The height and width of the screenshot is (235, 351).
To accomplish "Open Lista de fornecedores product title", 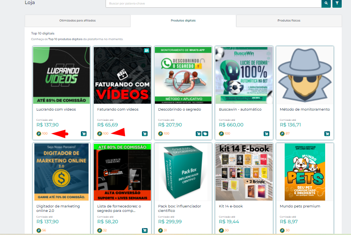I will pyautogui.click(x=119, y=208).
